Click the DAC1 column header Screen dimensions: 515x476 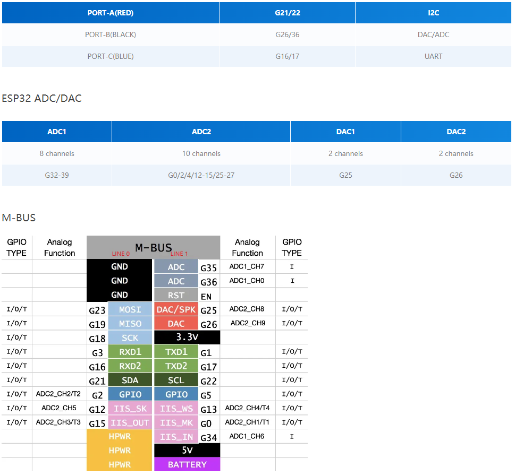(x=345, y=132)
